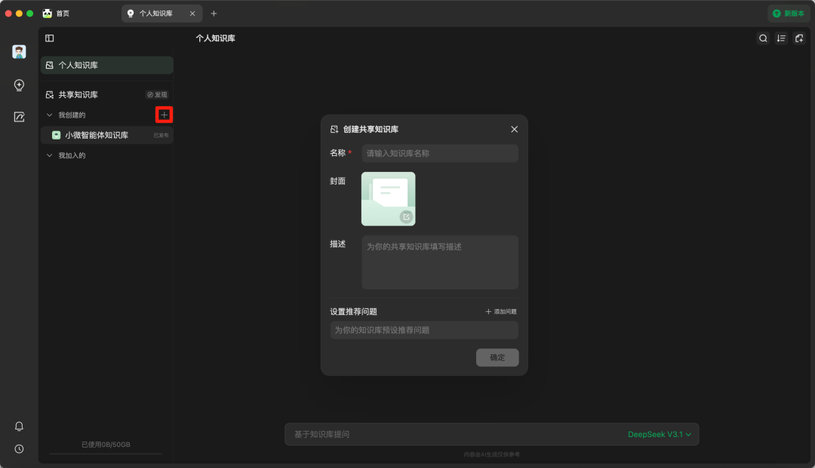
Task: Click the 名称 knowledge base name field
Action: pyautogui.click(x=440, y=154)
